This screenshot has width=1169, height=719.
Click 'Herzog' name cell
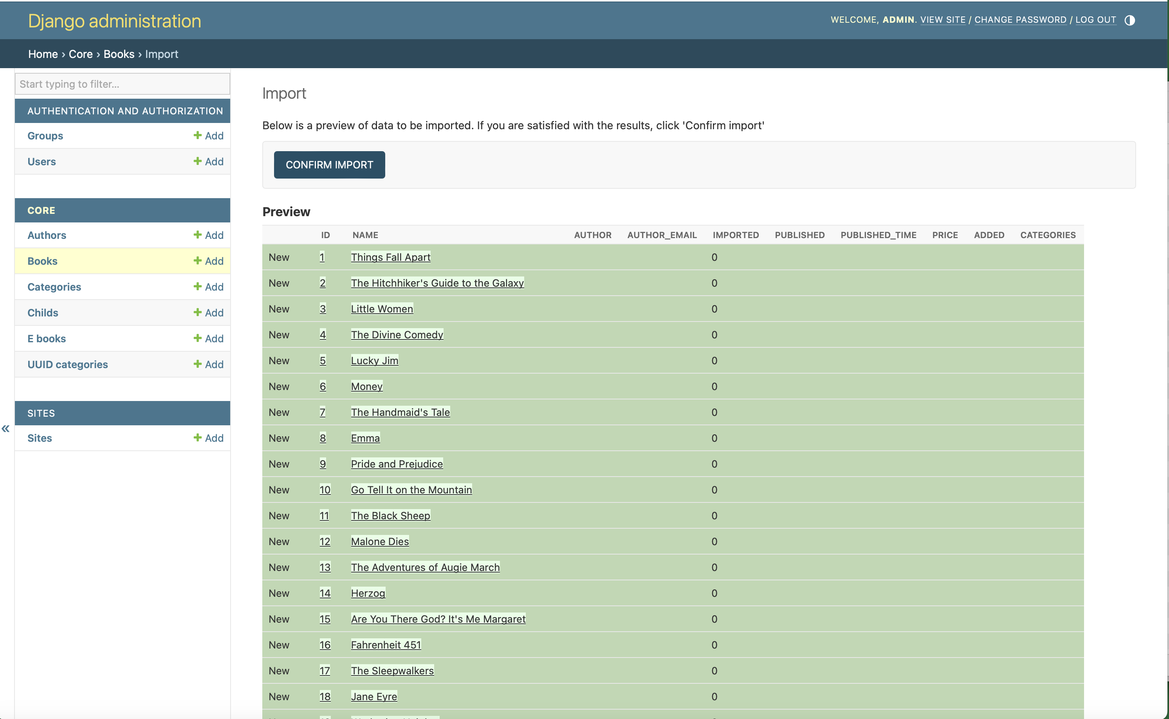(x=368, y=593)
